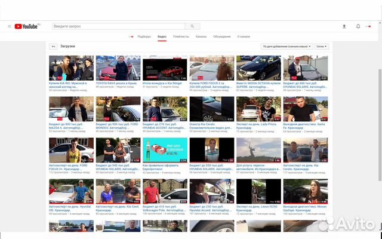The width and height of the screenshot is (382, 239).
Task: Click the Выездная диагностика Nissan Qashqai title
Action: [x=305, y=209]
